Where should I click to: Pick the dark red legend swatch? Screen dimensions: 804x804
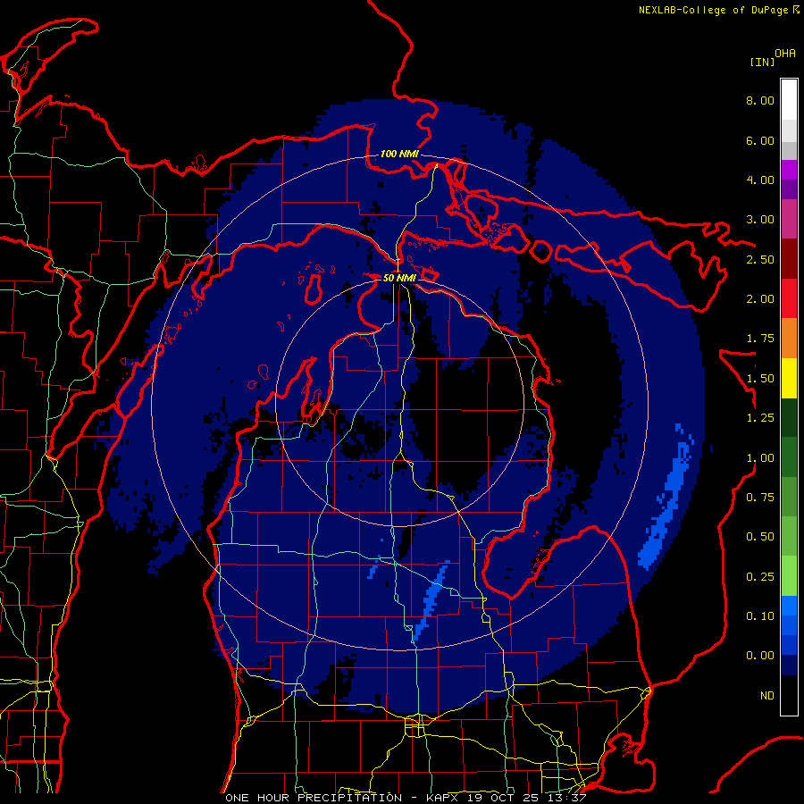789,259
